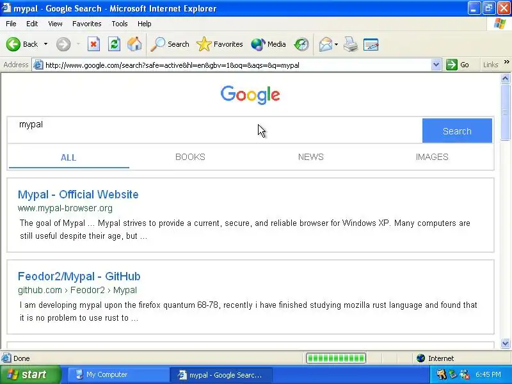Click the Windows flag logo throbber

(500, 24)
